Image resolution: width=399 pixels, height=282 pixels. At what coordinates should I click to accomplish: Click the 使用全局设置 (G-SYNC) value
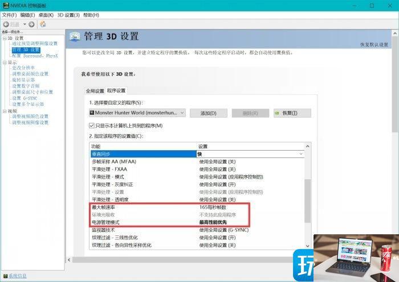(x=224, y=230)
